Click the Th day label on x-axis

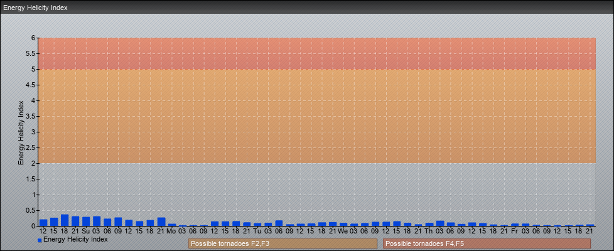point(429,231)
